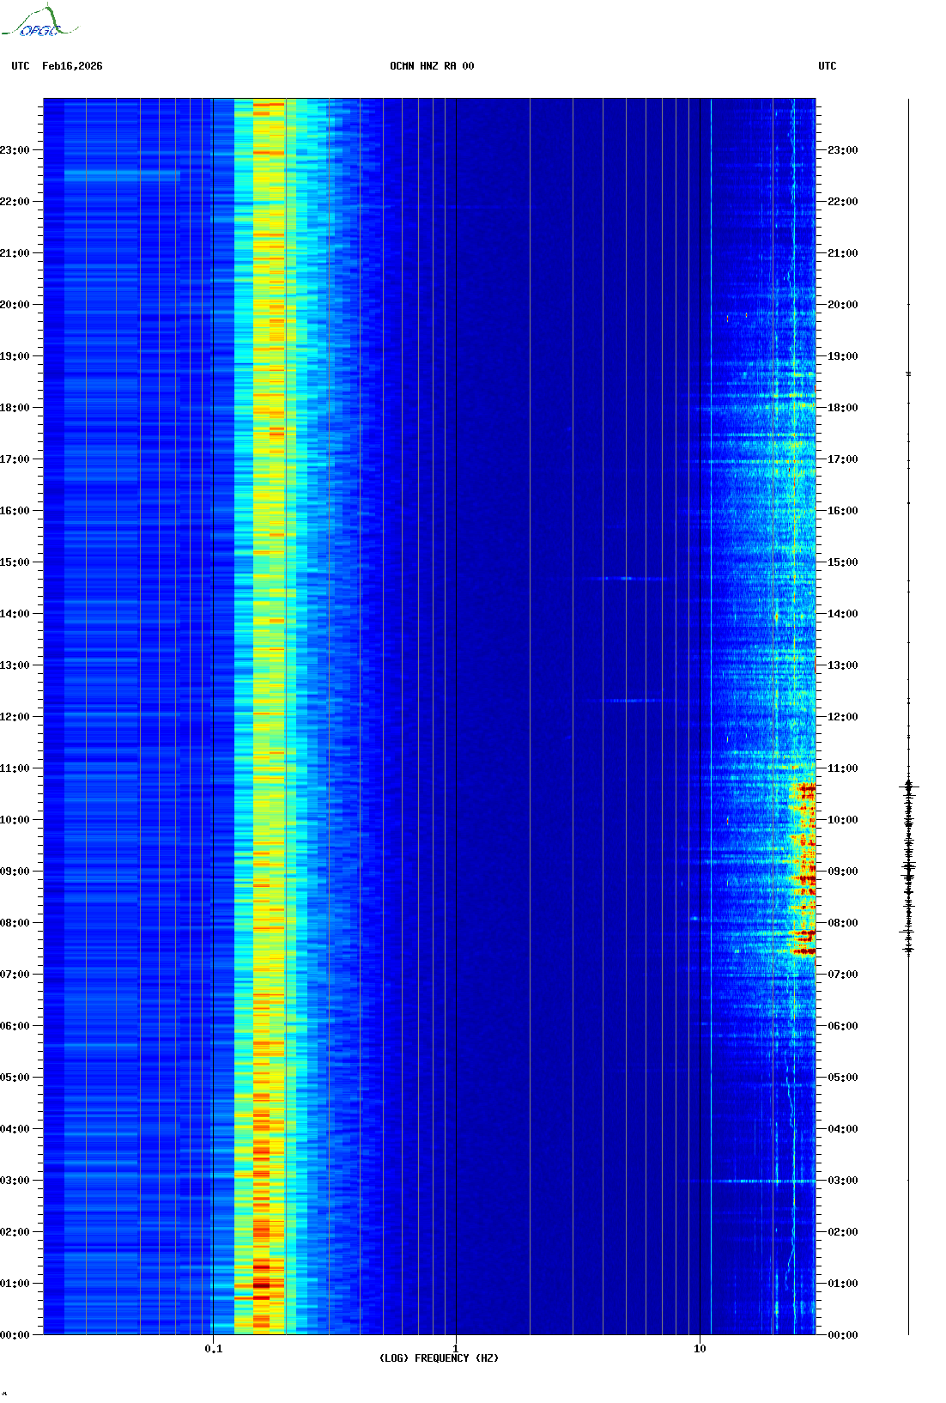The width and height of the screenshot is (946, 1403).
Task: Click the observatory logo in the top-left corner
Action: pos(39,23)
